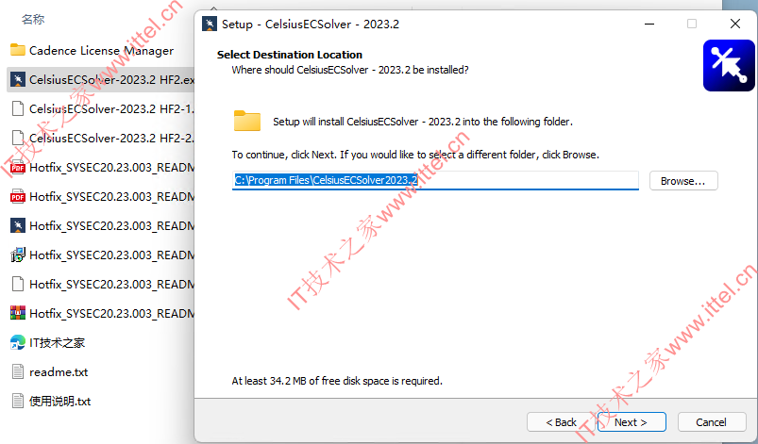Screen dimensions: 758x444
Task: Cancel the CelsiusECSolver setup
Action: coord(712,422)
